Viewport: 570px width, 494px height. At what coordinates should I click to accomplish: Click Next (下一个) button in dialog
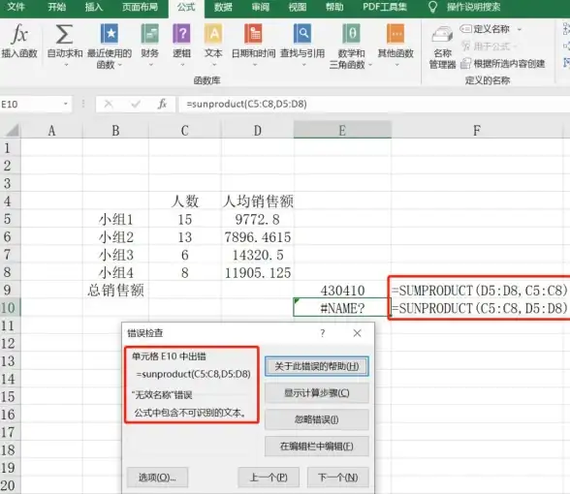338,478
